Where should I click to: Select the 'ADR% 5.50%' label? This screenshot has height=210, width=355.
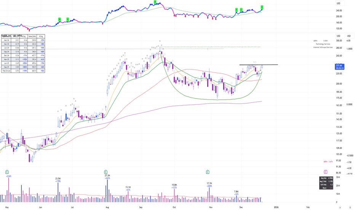(x=320, y=41)
